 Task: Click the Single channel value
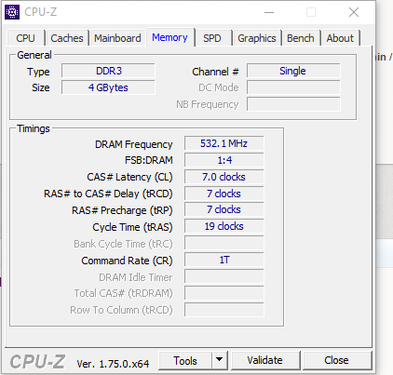pyautogui.click(x=293, y=71)
